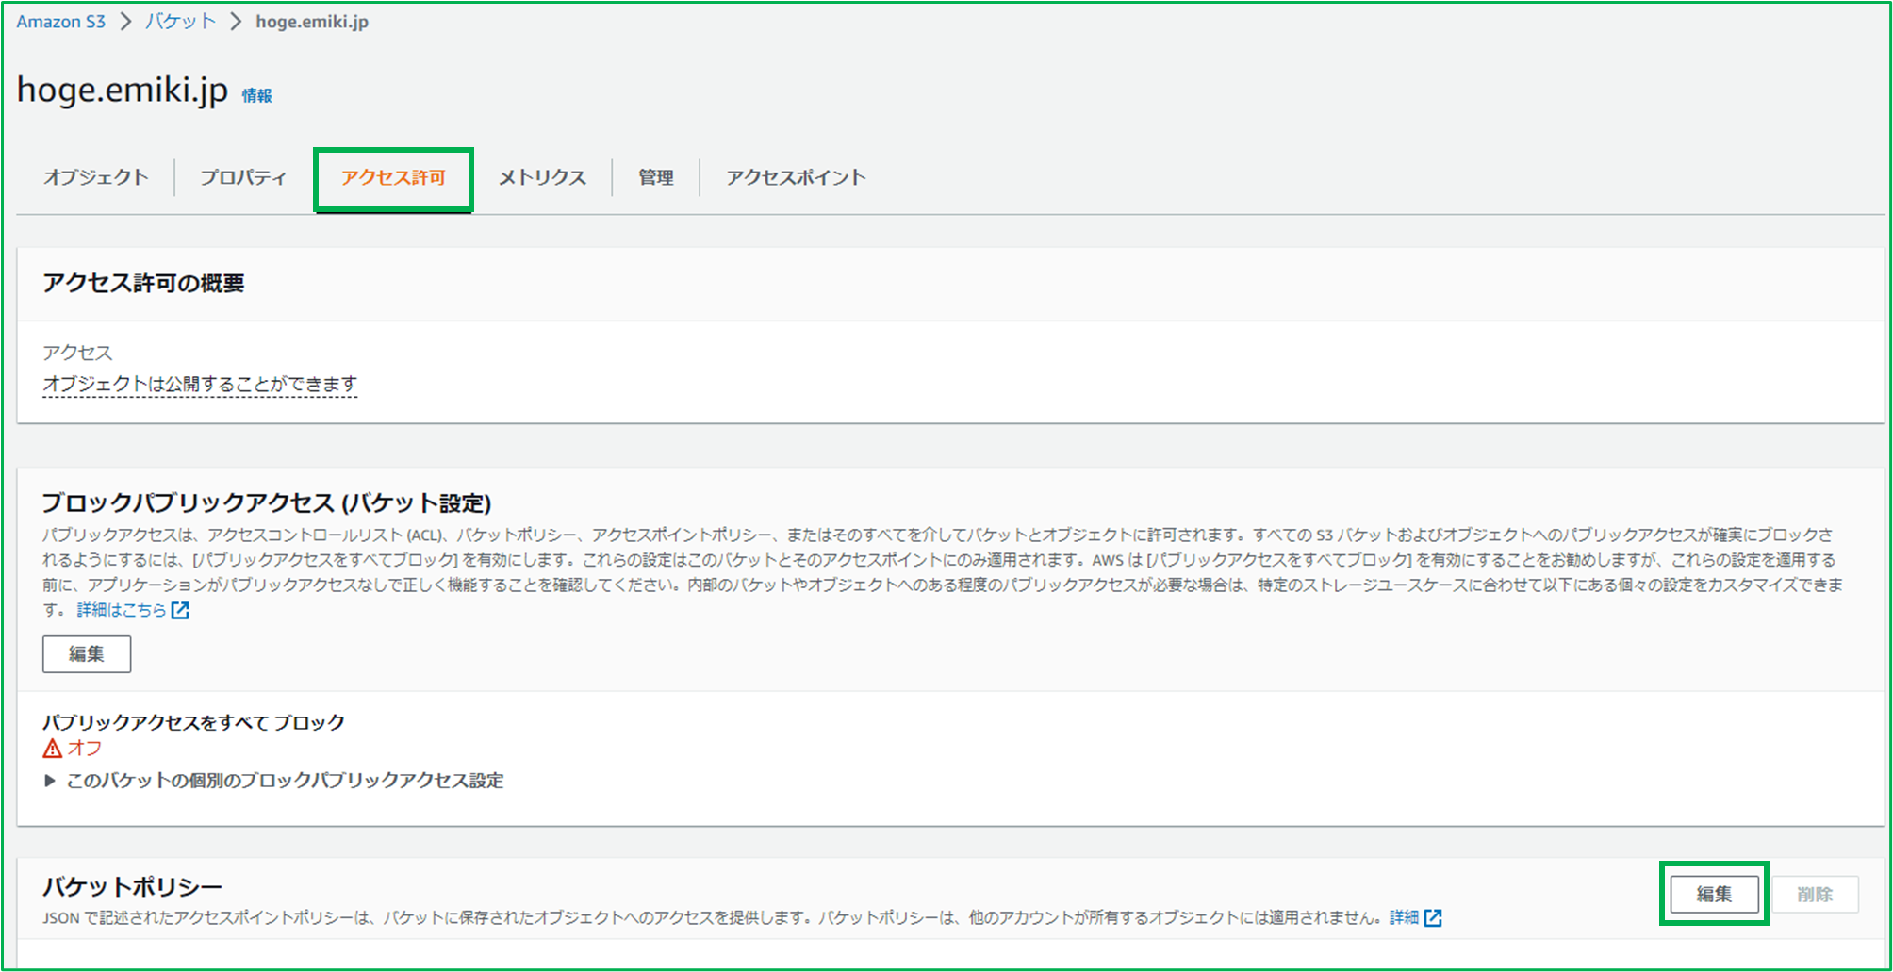Click external link icon beside 詳細はこちら
This screenshot has height=972, width=1893.
pos(180,610)
